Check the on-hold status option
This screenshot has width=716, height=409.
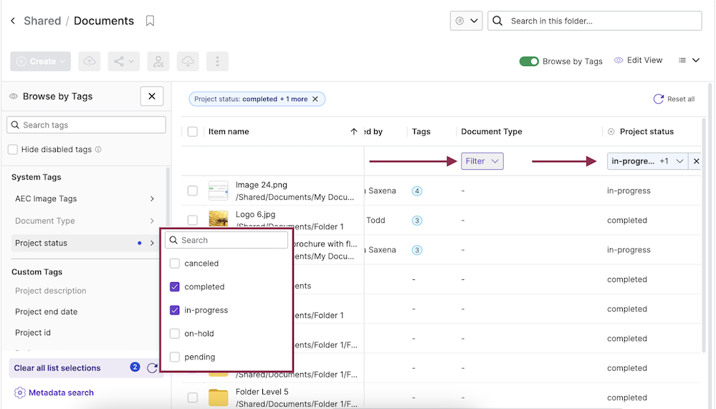174,334
